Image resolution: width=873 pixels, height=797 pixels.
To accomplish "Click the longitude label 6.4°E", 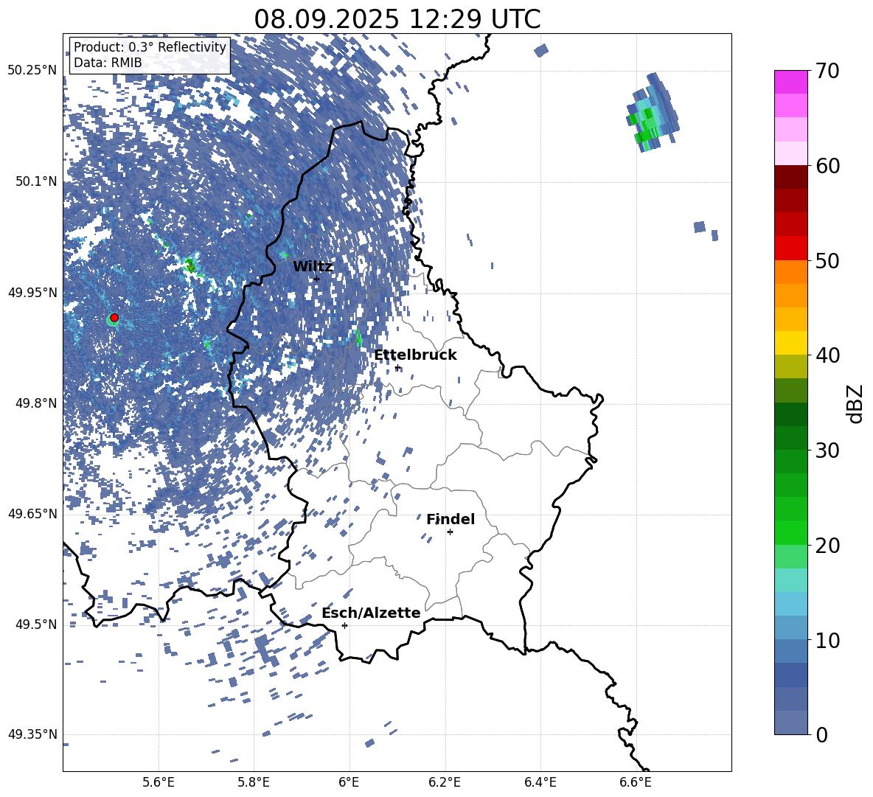I will tap(540, 782).
